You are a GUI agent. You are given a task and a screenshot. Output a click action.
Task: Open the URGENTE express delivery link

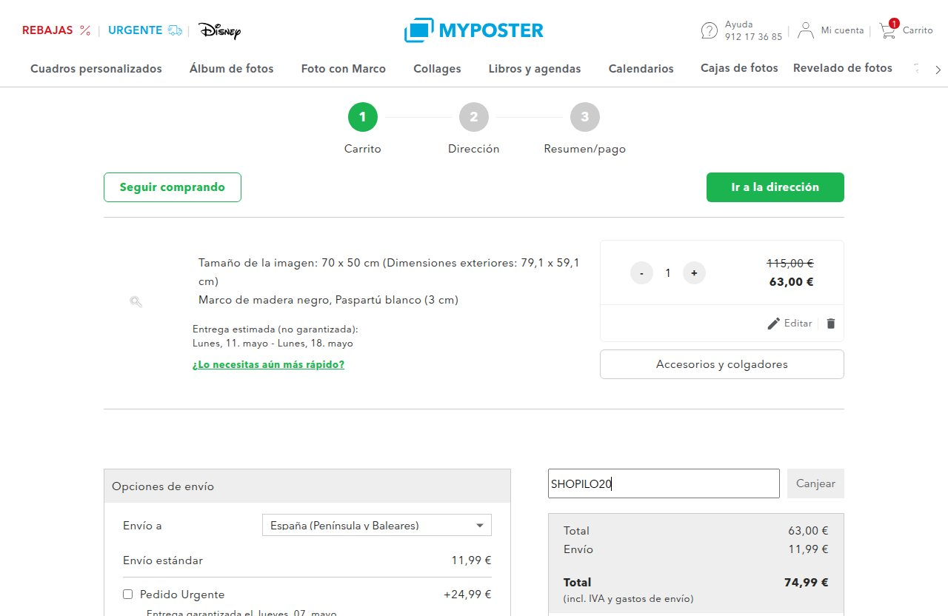tap(145, 30)
